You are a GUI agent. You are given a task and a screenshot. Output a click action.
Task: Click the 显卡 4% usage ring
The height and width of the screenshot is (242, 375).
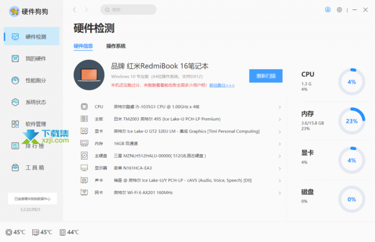352,160
